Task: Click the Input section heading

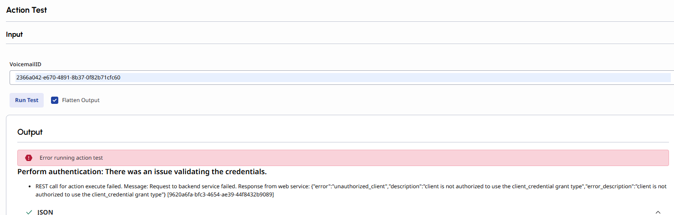Action: pyautogui.click(x=14, y=34)
